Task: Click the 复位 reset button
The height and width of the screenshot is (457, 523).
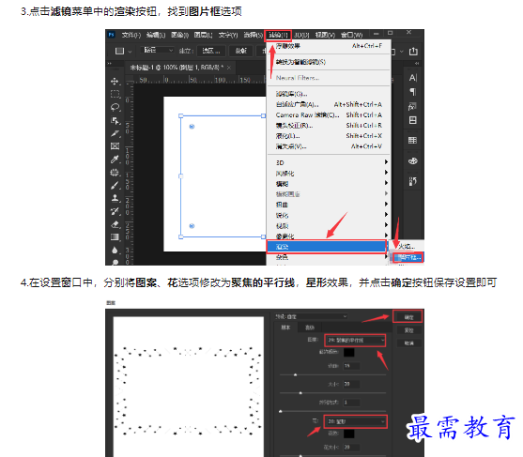Action: (x=408, y=330)
